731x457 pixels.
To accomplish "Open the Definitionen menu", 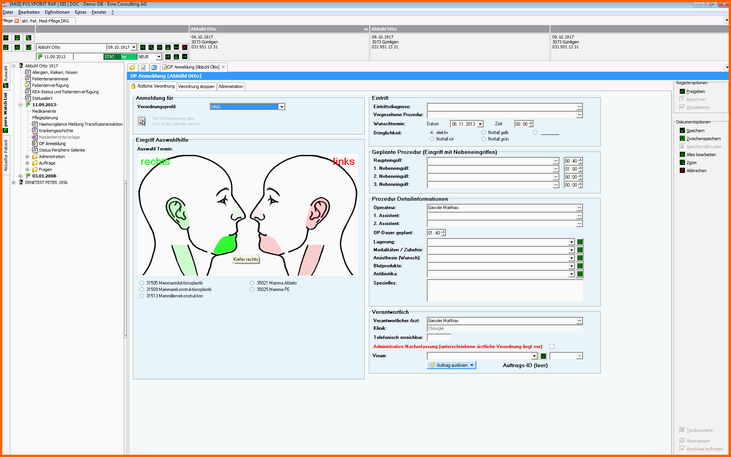I will [x=57, y=12].
